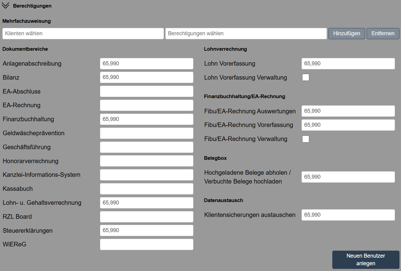Click the empty EA-Abschluss field
The height and width of the screenshot is (271, 401).
click(147, 91)
